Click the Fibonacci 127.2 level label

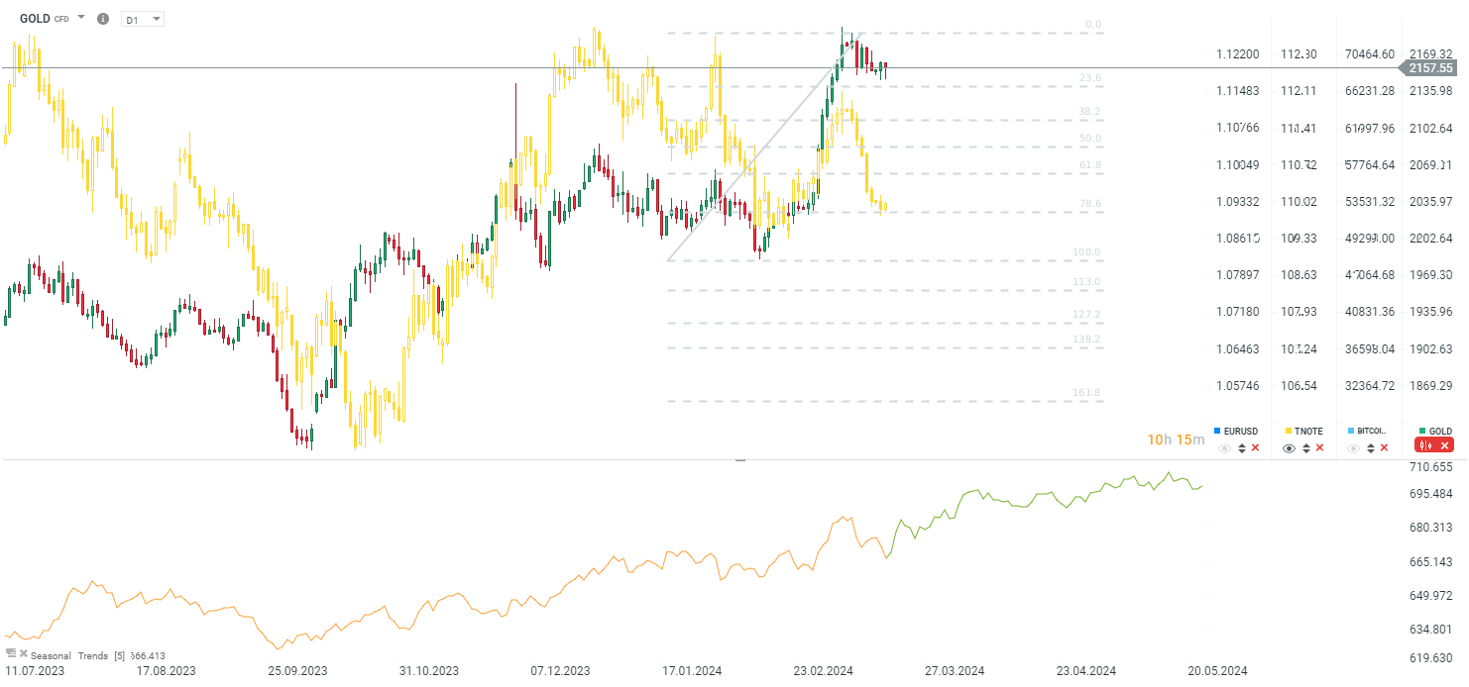(1087, 314)
